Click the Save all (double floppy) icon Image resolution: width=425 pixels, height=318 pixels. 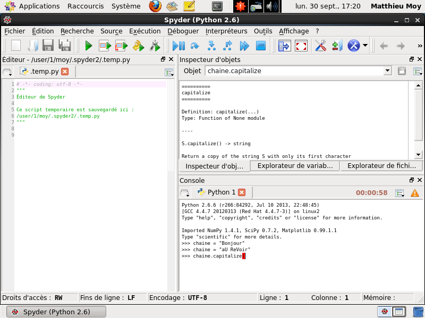[x=65, y=46]
